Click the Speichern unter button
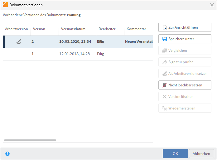 (x=185, y=39)
